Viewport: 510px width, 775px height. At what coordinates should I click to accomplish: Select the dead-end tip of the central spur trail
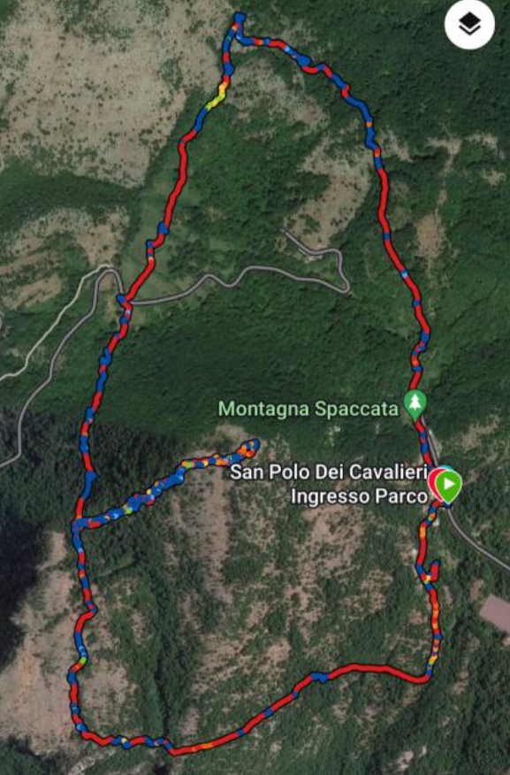[254, 443]
